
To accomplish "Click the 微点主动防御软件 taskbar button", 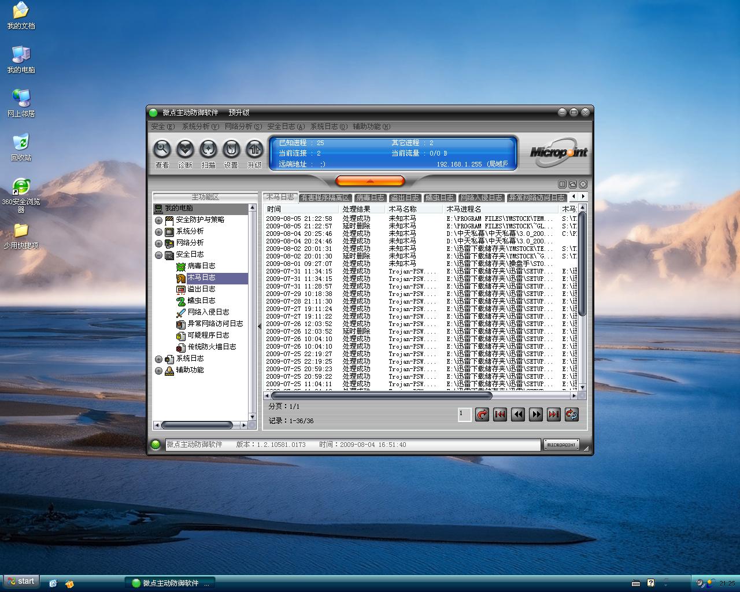I will (171, 583).
